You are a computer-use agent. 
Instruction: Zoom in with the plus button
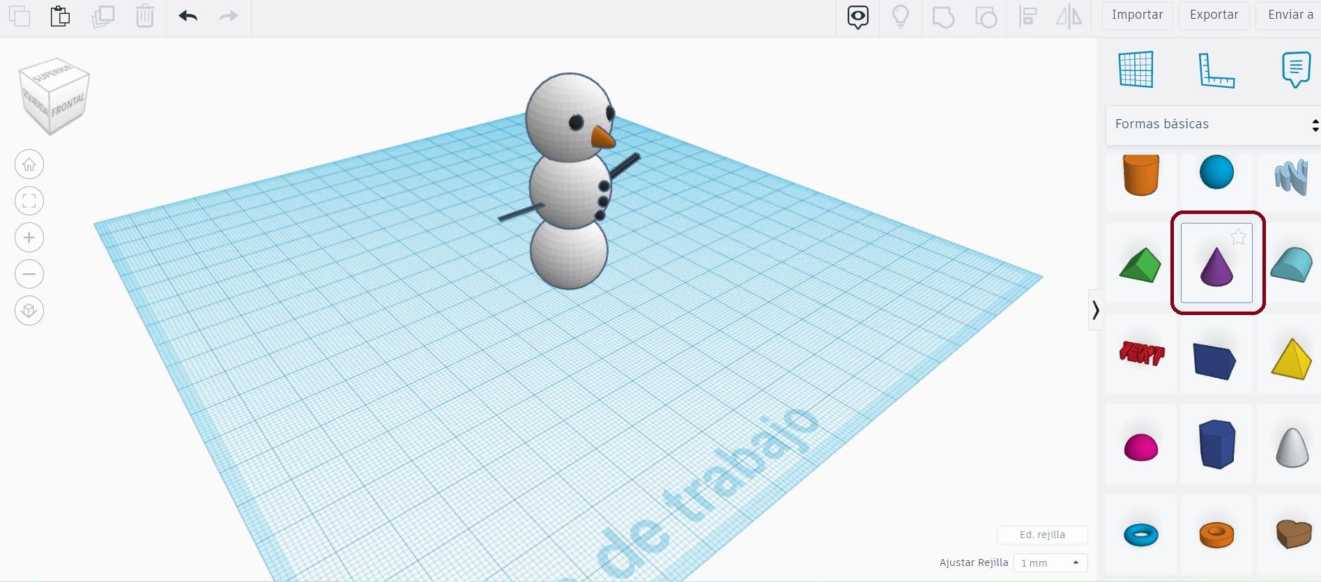point(29,238)
